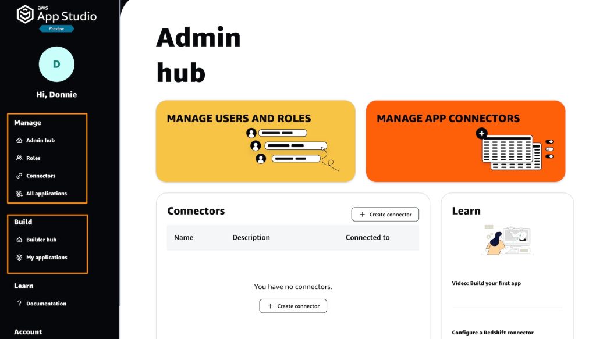Image resolution: width=596 pixels, height=339 pixels.
Task: Open the Manage App Connectors card
Action: pyautogui.click(x=465, y=141)
